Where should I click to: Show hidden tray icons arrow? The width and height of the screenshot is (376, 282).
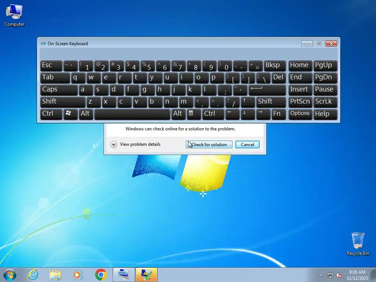click(x=321, y=275)
